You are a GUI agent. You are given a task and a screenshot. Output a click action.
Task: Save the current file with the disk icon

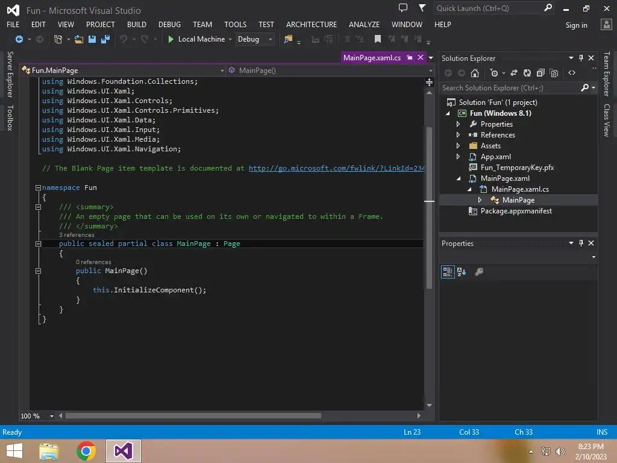click(x=92, y=39)
